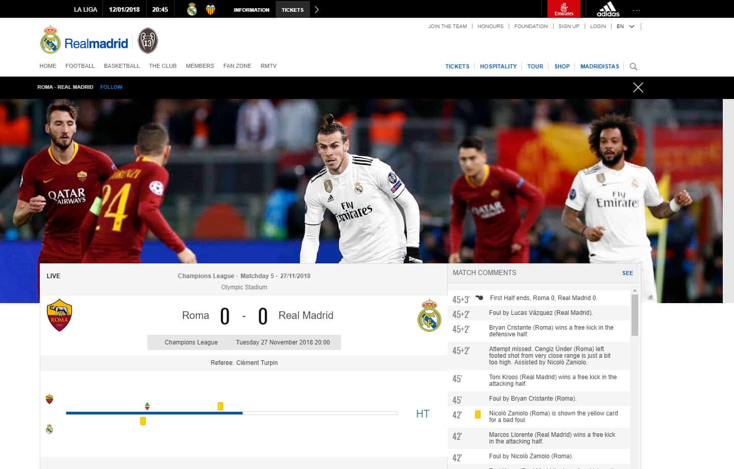Click the FOUNDATION link

click(x=531, y=26)
